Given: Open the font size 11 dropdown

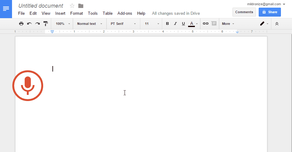Looking at the screenshot, I should tap(152, 24).
